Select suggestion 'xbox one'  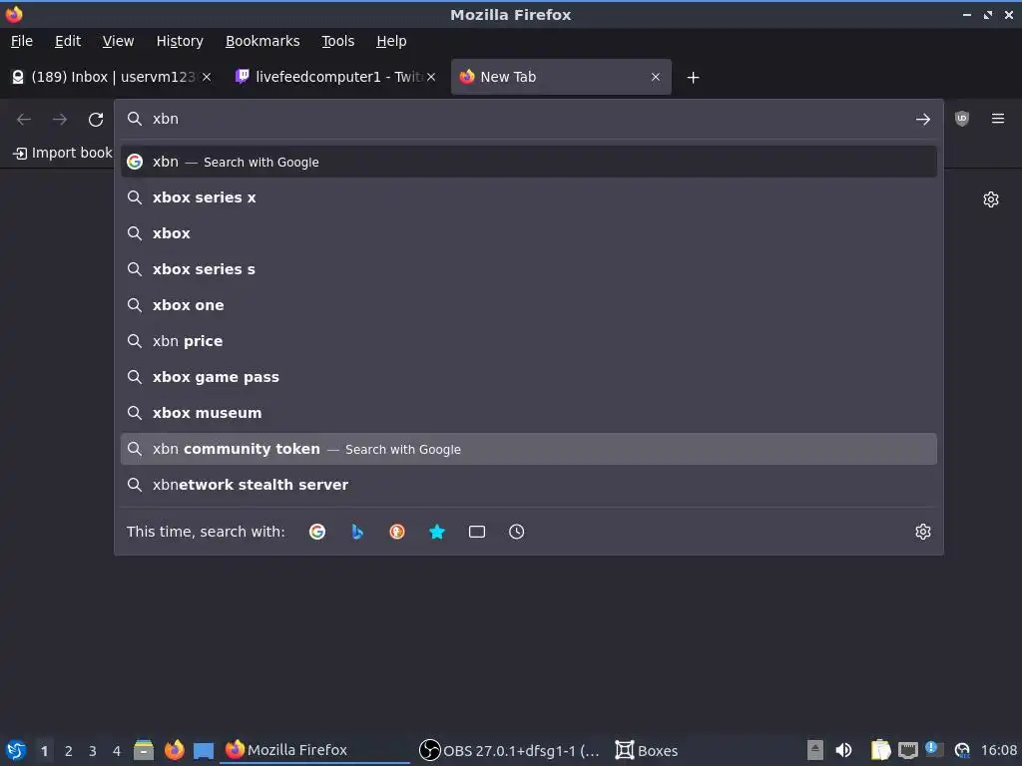pos(529,305)
